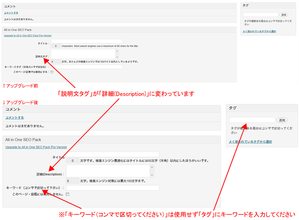Click scroll down arrow of 詳細(Description) textarea
This screenshot has width=299, height=220.
click(152, 175)
